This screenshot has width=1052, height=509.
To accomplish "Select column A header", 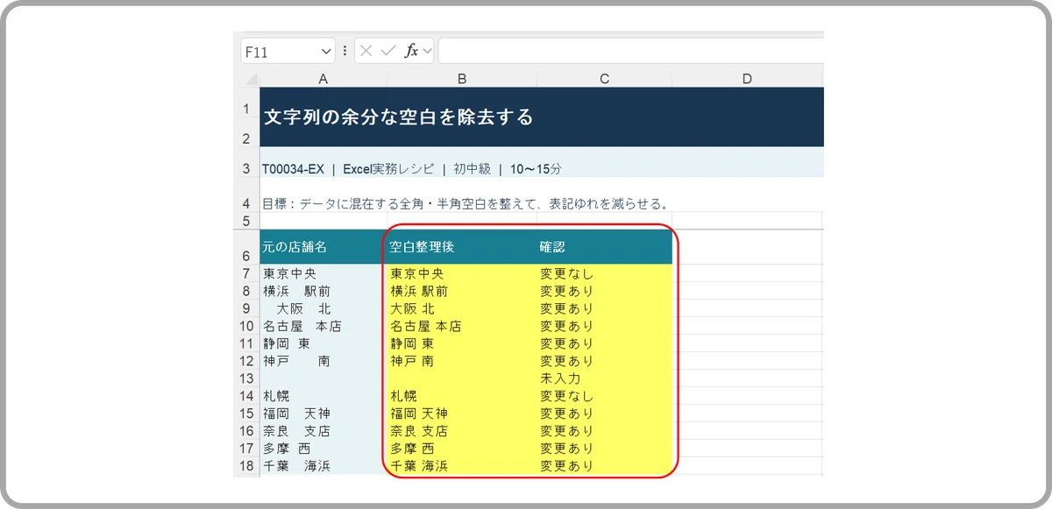I will 323,79.
